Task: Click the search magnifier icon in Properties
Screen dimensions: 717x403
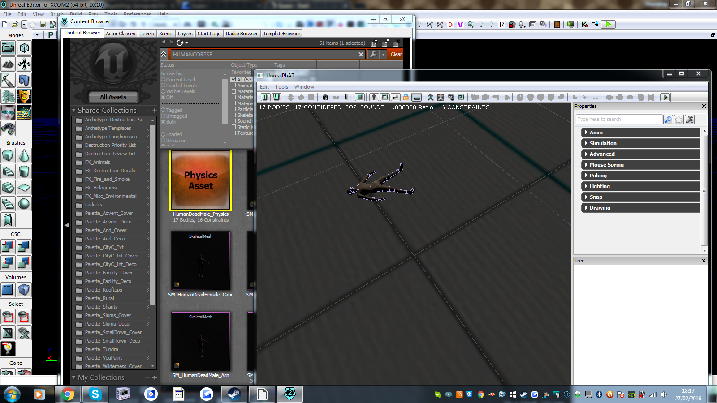Action: [668, 120]
